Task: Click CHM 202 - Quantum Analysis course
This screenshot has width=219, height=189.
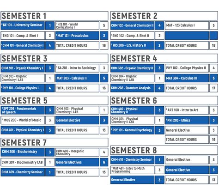Action: 133,88
